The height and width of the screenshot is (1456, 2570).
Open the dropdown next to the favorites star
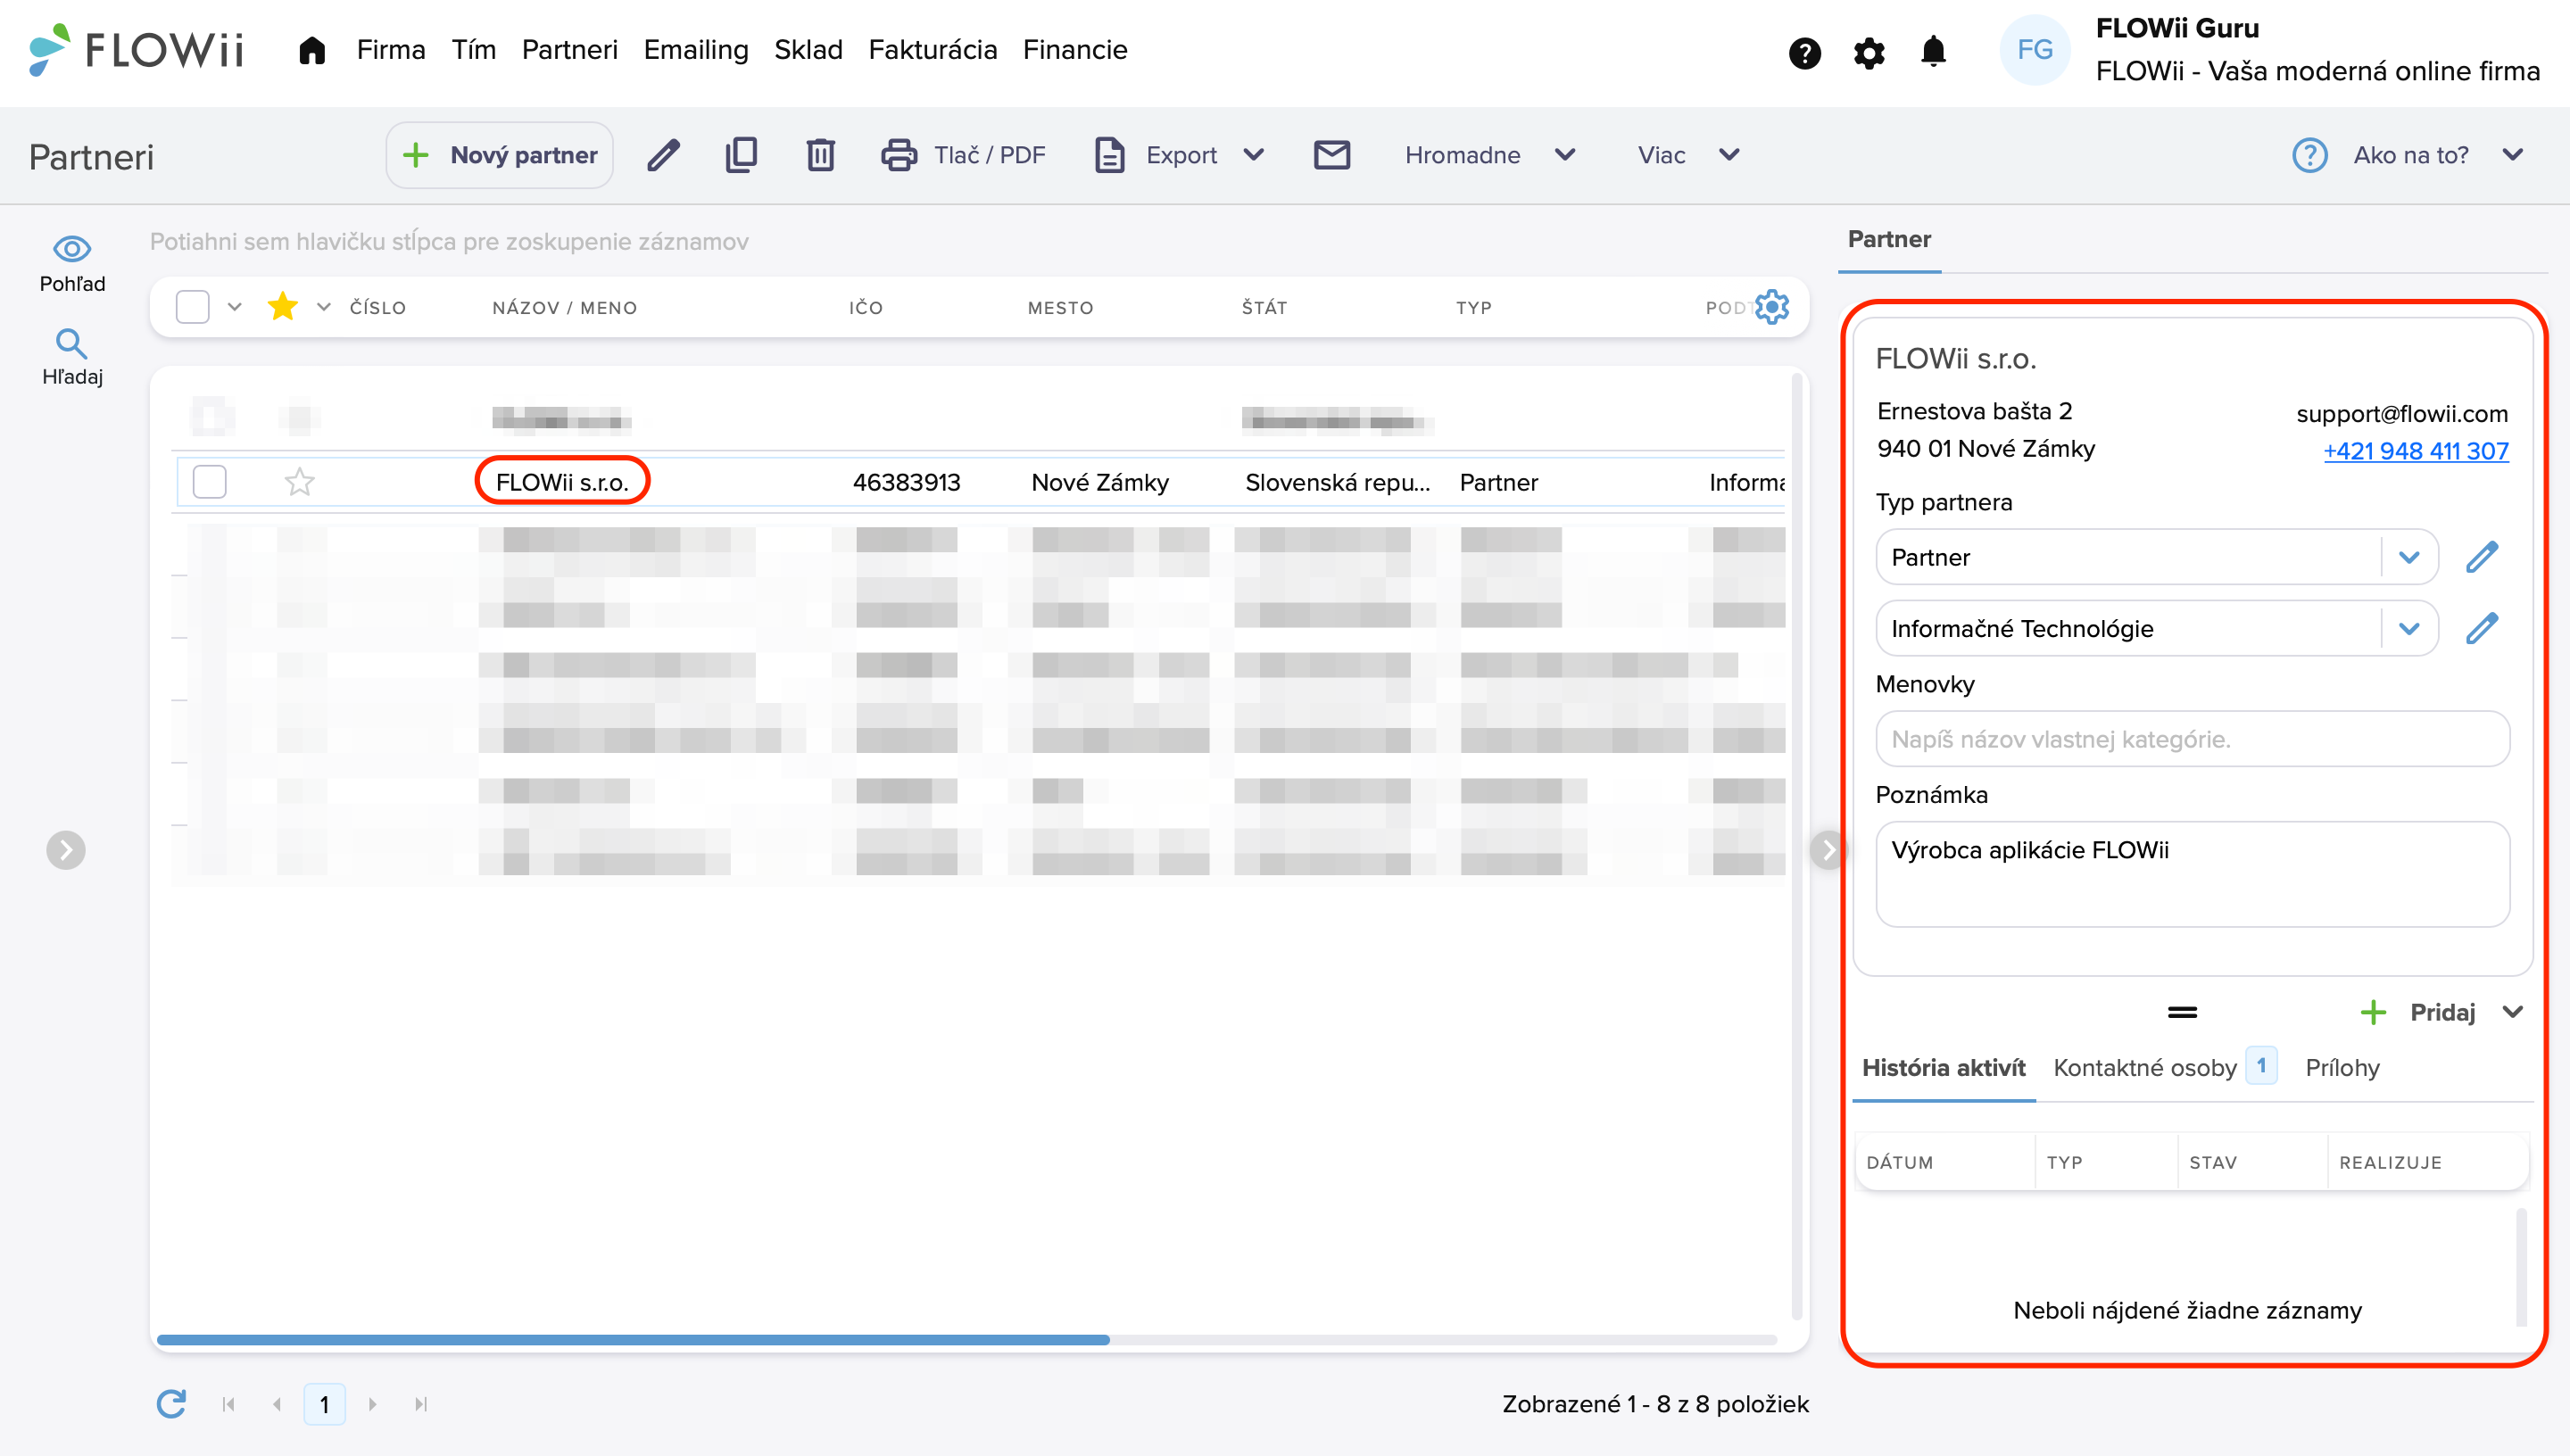point(323,307)
